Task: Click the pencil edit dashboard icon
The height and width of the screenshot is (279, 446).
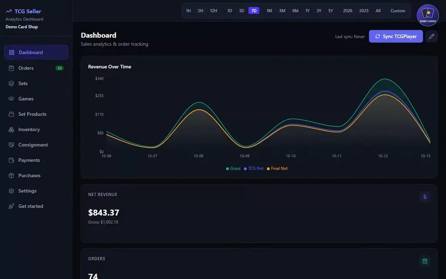Action: (432, 36)
